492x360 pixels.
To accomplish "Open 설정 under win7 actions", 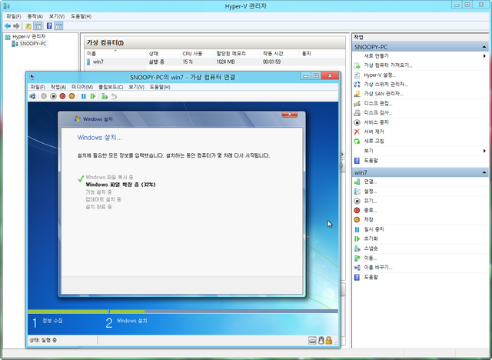I will coord(370,191).
